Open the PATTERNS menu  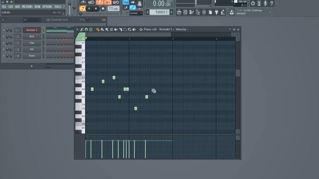27,7
